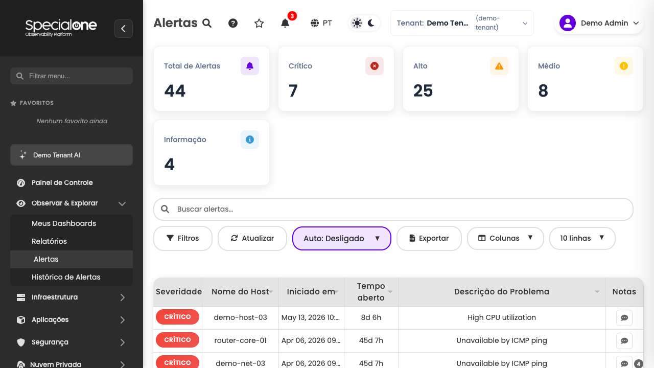Click the Aplicações cube icon
This screenshot has height=368, width=654.
point(21,319)
